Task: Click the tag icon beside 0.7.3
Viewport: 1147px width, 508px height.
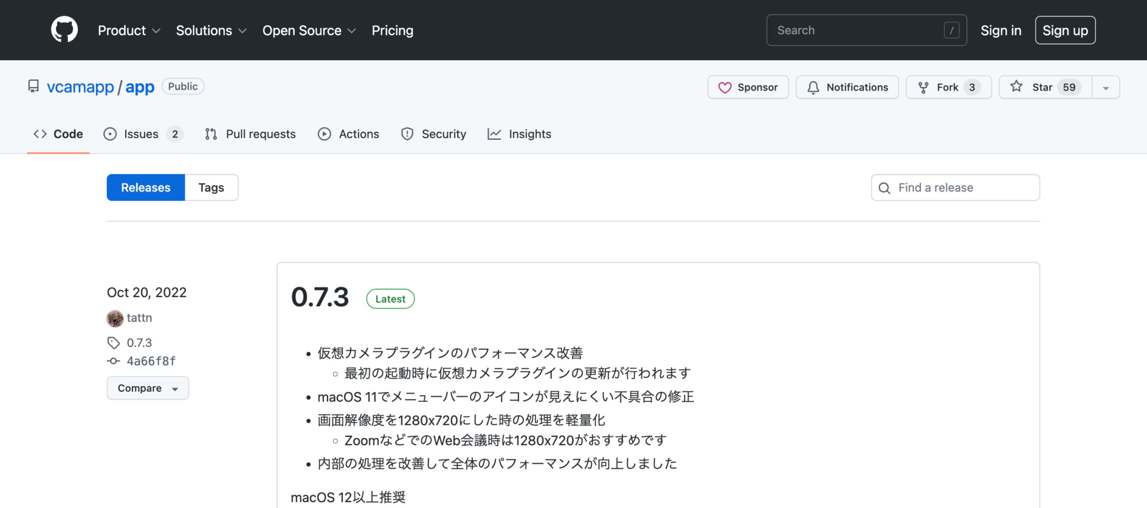Action: [x=114, y=343]
